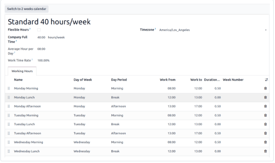Open Day Period for Monday Lunch
The width and height of the screenshot is (275, 163).
[115, 97]
